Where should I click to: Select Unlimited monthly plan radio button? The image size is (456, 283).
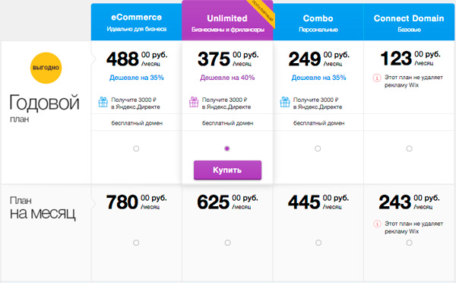(x=228, y=243)
